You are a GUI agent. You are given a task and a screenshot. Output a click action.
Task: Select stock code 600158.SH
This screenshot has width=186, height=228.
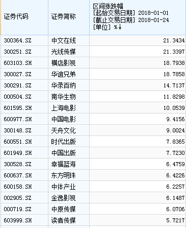click(18, 187)
